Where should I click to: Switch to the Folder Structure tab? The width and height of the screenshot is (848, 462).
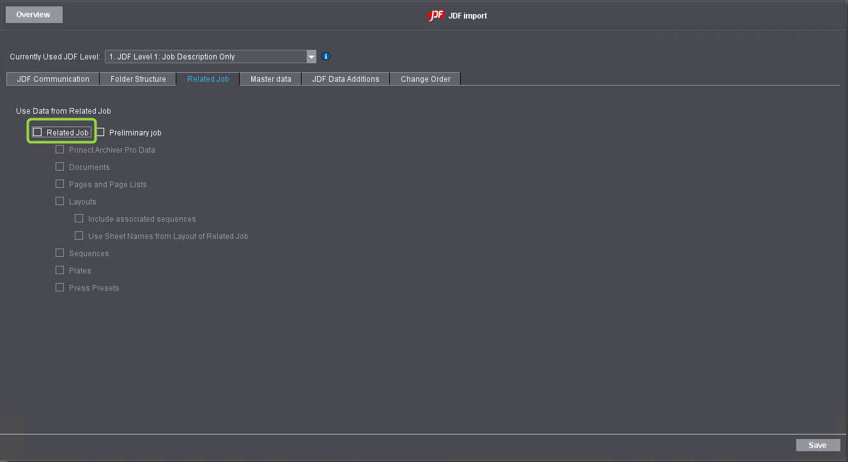[x=137, y=79]
